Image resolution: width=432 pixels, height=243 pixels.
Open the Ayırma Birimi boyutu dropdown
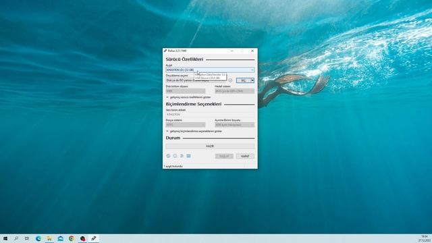click(x=234, y=125)
